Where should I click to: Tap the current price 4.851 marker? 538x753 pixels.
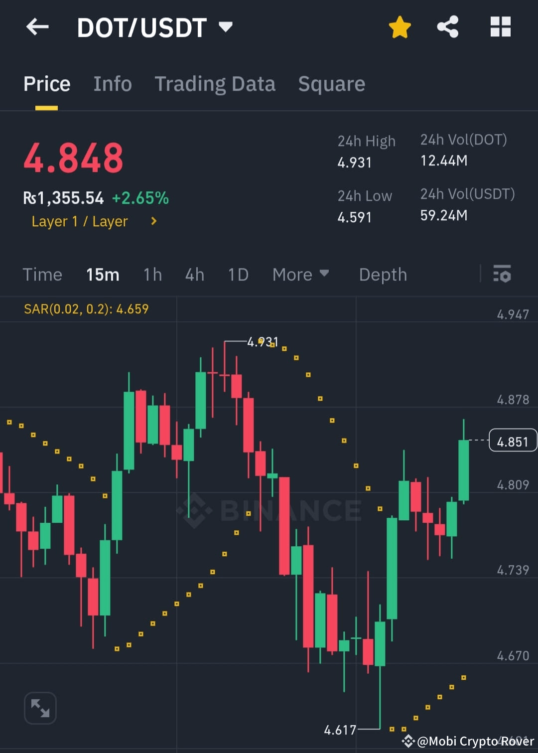pyautogui.click(x=513, y=441)
